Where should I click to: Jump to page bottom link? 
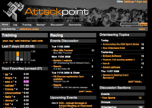point(142,29)
